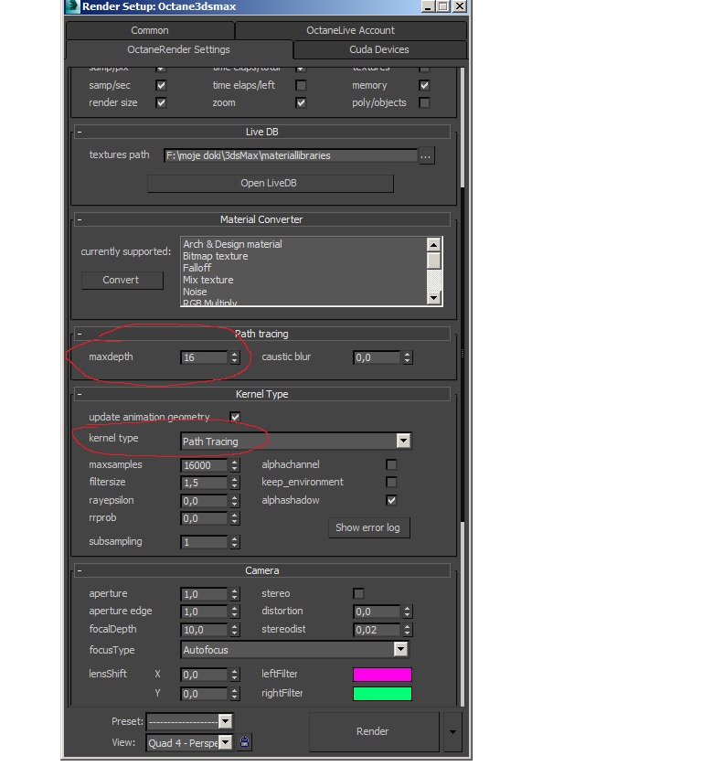Click the lensShift X spinner arrows
Viewport: 702px width, 766px height.
click(x=235, y=675)
